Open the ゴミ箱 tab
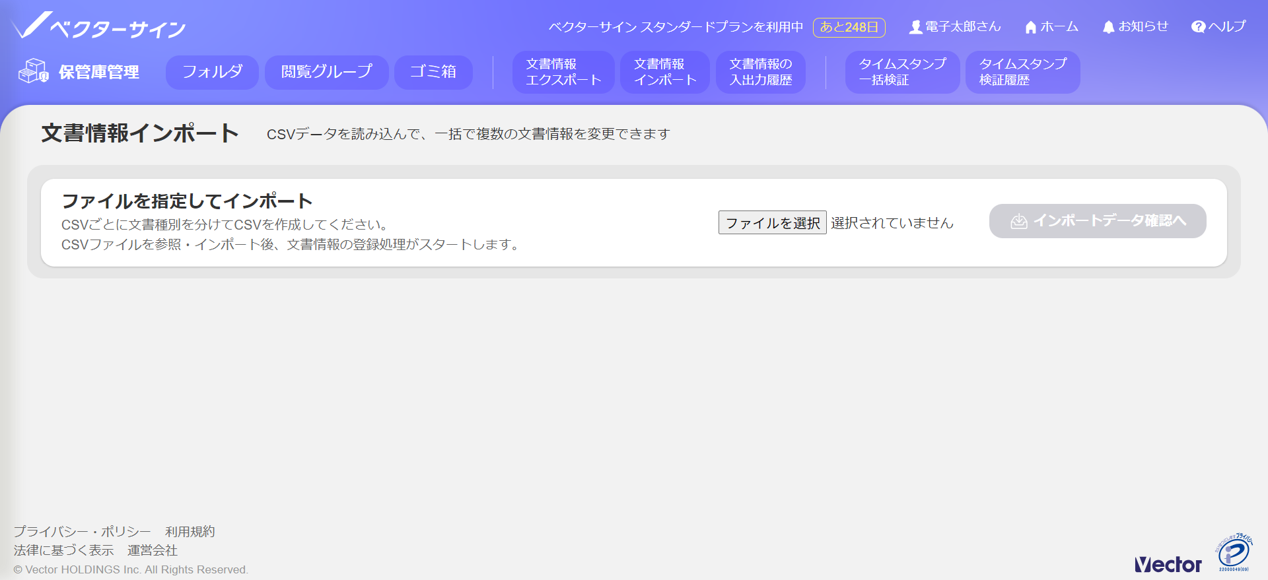 (433, 72)
